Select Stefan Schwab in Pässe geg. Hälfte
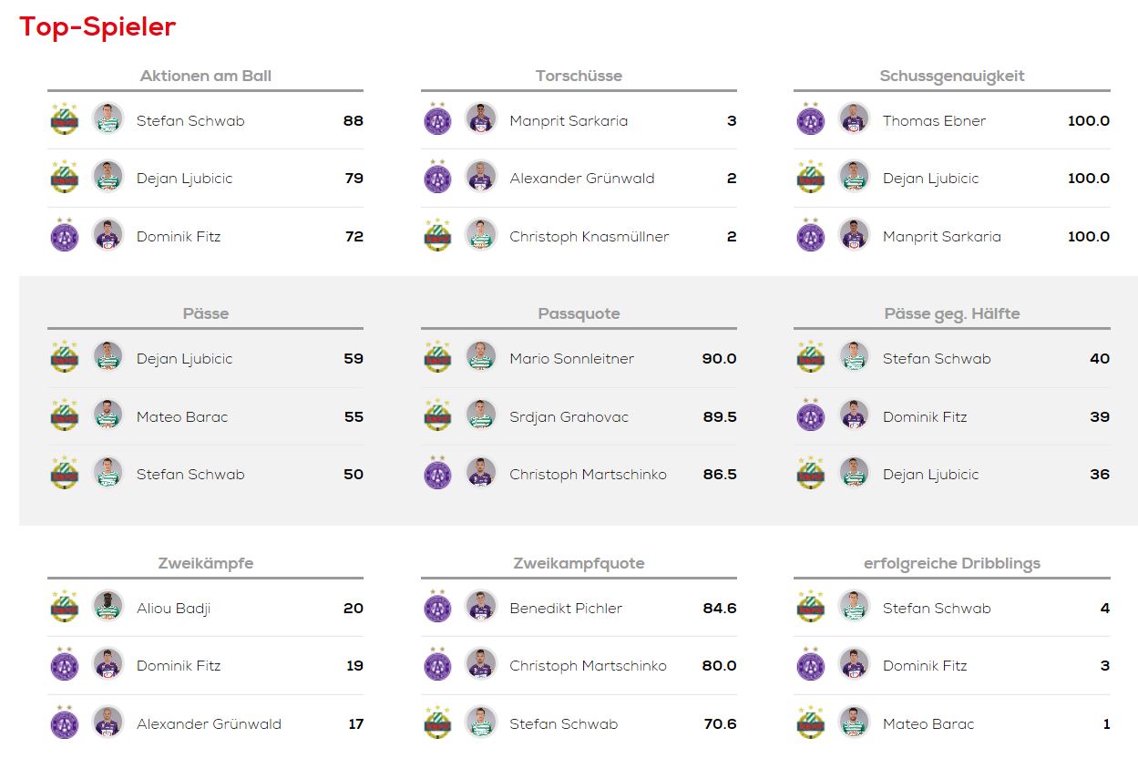1138x779 pixels. (937, 359)
